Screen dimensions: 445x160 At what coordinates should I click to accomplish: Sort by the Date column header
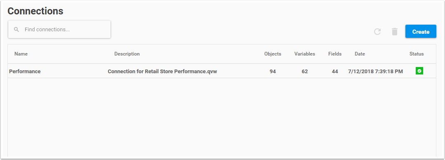[360, 54]
